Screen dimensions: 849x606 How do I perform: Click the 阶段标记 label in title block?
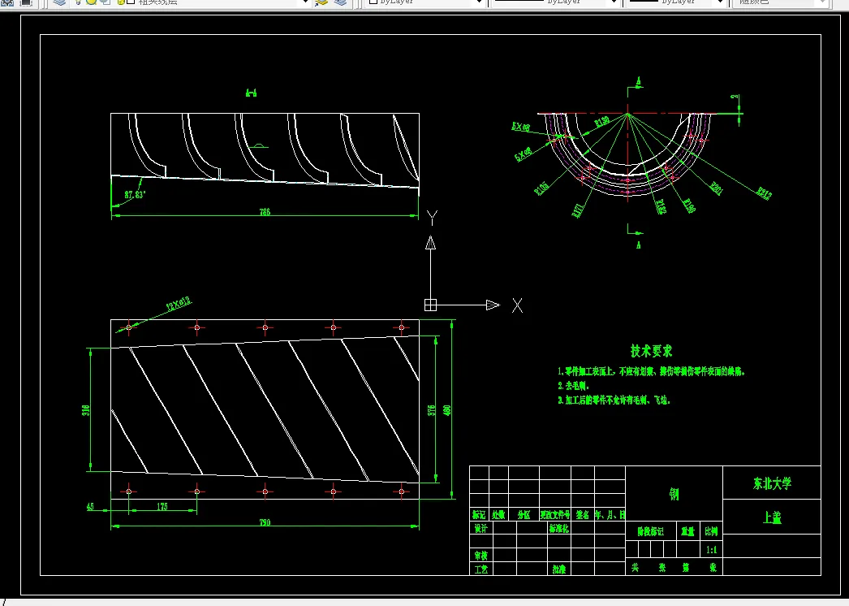pyautogui.click(x=650, y=532)
